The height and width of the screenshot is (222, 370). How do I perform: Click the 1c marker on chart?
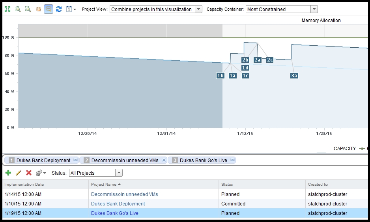click(245, 75)
